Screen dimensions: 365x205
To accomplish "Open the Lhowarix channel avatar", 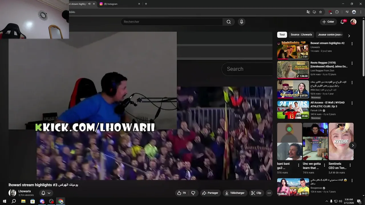I will coord(12,193).
